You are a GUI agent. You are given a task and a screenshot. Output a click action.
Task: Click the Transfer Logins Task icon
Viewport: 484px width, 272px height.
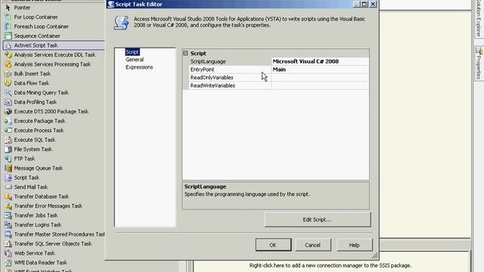pyautogui.click(x=8, y=225)
